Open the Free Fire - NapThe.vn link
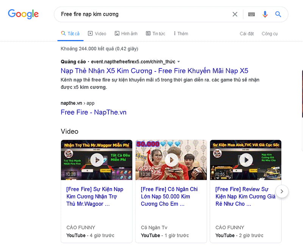This screenshot has height=249, width=303. click(93, 112)
